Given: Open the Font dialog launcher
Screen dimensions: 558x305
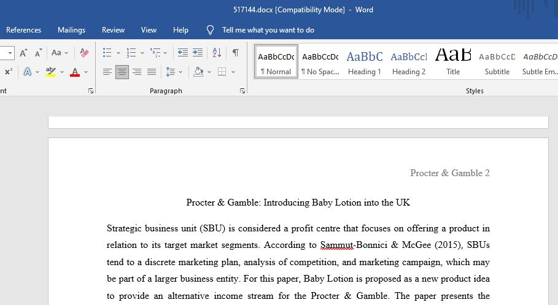Looking at the screenshot, I should 91,91.
